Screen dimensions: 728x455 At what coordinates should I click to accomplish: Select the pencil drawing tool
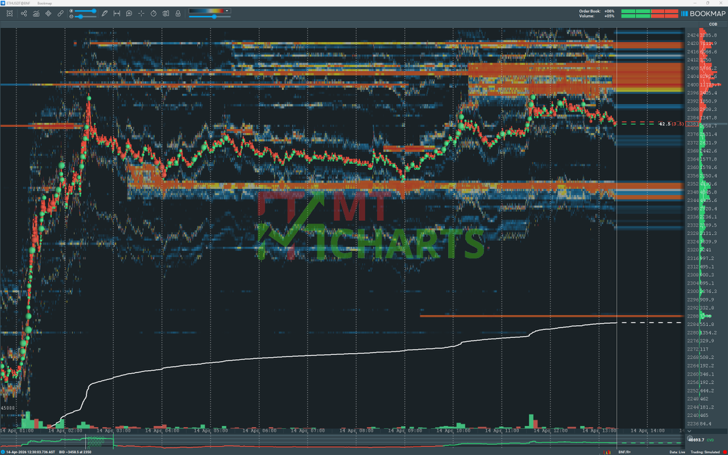click(104, 13)
